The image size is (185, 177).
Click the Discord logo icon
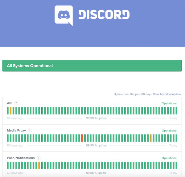[x=64, y=15]
